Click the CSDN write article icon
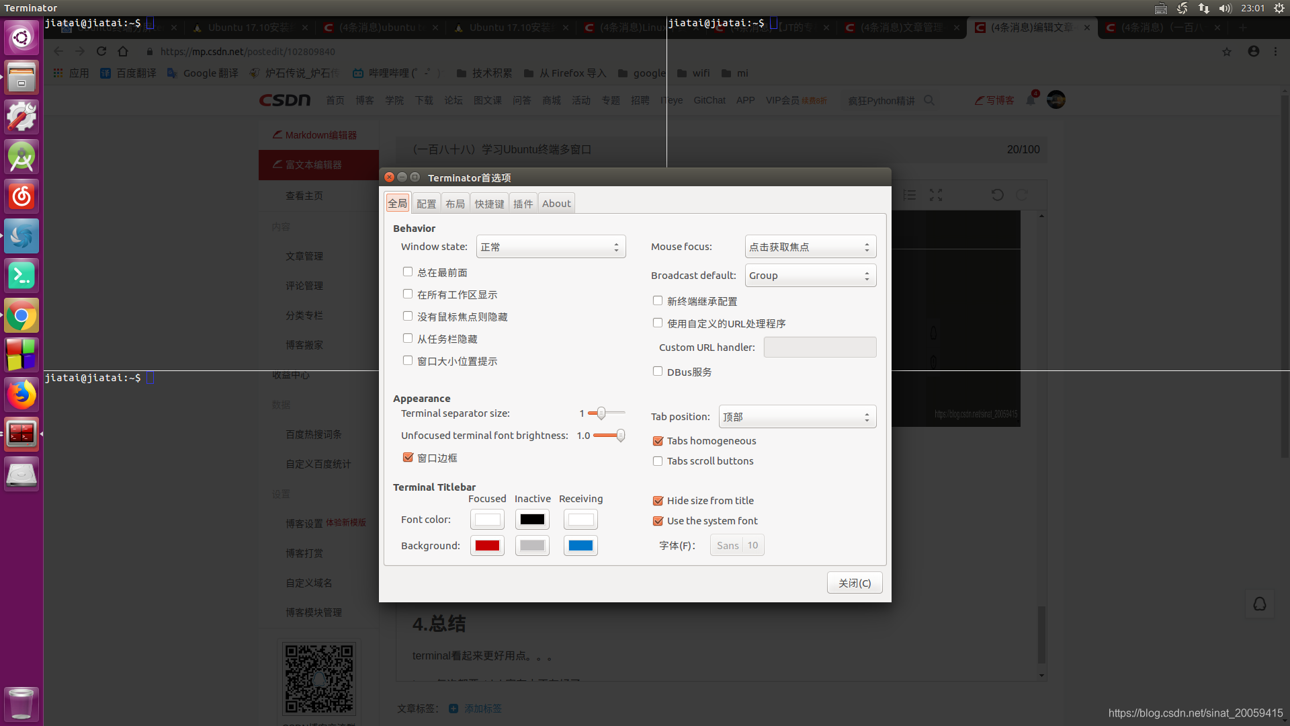The height and width of the screenshot is (726, 1290). pos(992,99)
